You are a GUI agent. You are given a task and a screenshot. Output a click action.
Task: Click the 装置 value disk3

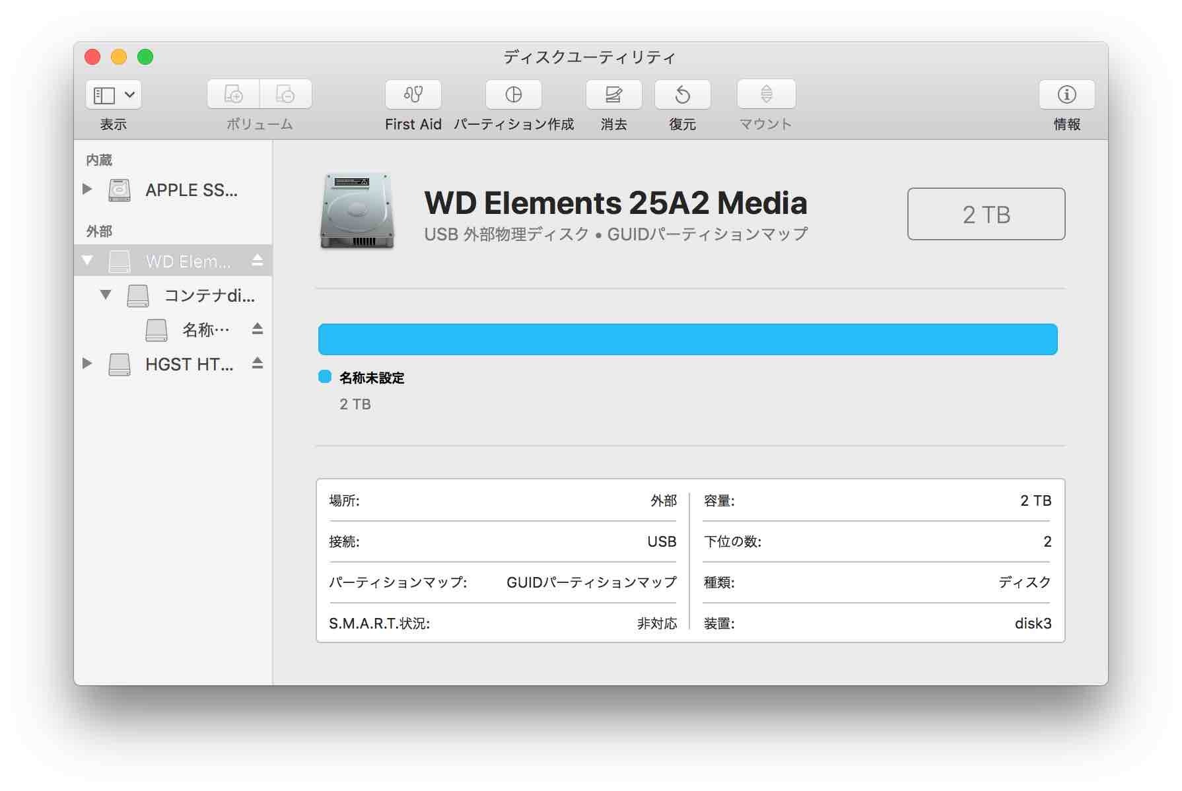point(1033,623)
